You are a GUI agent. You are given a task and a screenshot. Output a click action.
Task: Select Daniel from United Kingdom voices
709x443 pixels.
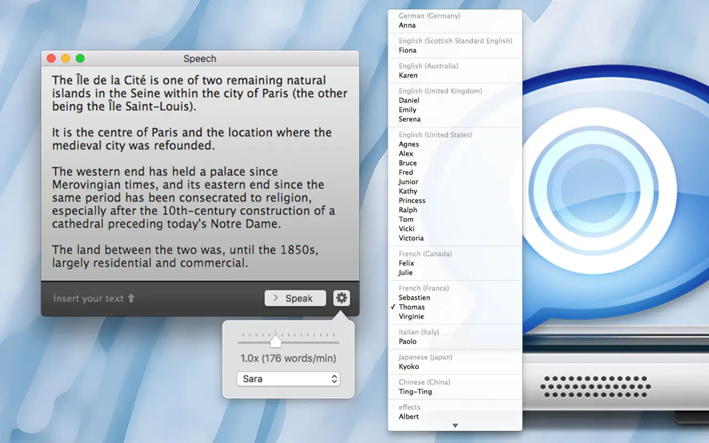pyautogui.click(x=409, y=100)
